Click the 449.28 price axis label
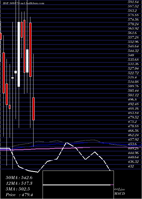142x199 pixels. (133, 148)
